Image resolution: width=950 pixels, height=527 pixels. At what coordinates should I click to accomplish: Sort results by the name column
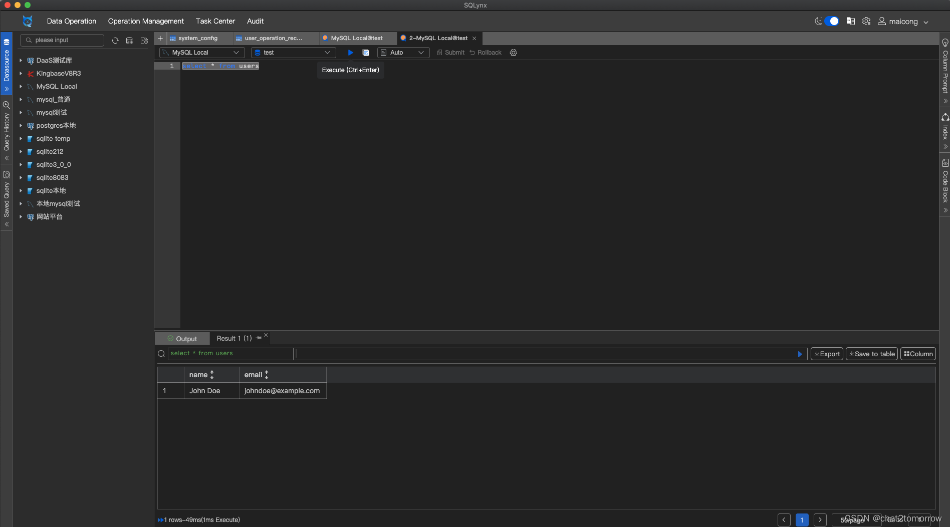(211, 375)
